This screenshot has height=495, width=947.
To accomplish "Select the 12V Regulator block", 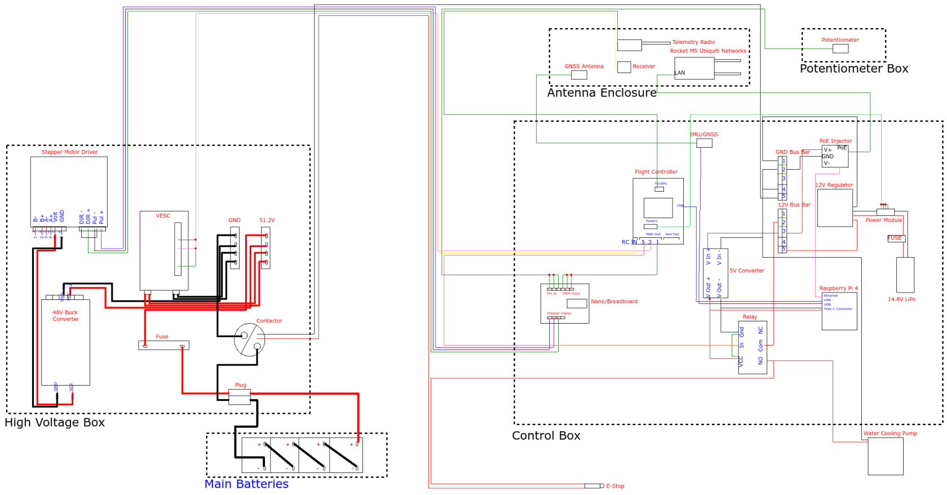I will click(x=835, y=207).
